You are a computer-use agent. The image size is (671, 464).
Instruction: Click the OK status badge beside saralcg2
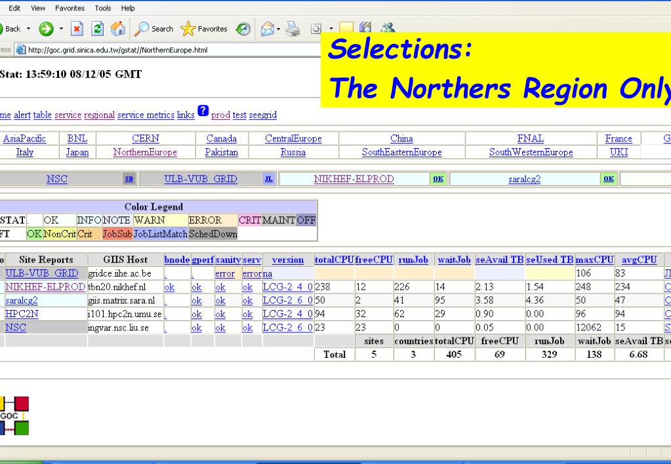pyautogui.click(x=609, y=179)
